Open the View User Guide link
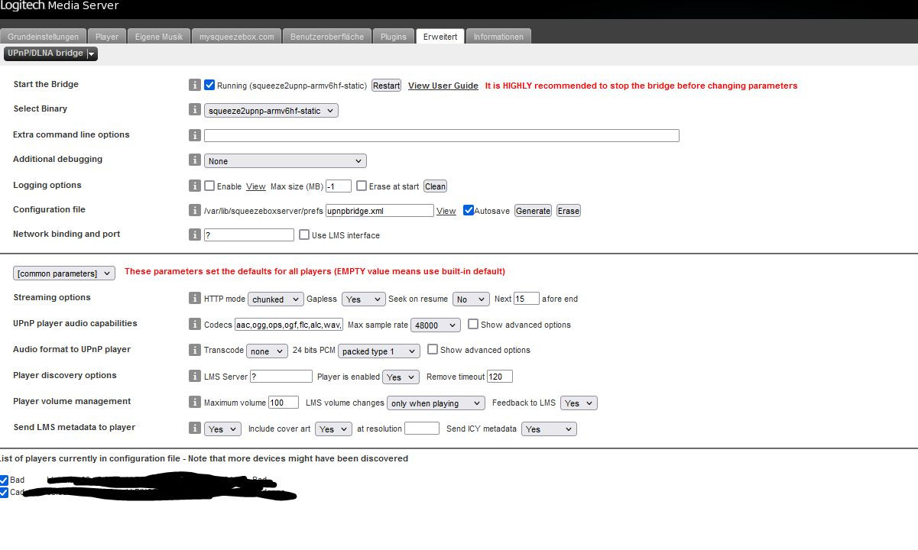Image resolution: width=918 pixels, height=550 pixels. click(443, 86)
